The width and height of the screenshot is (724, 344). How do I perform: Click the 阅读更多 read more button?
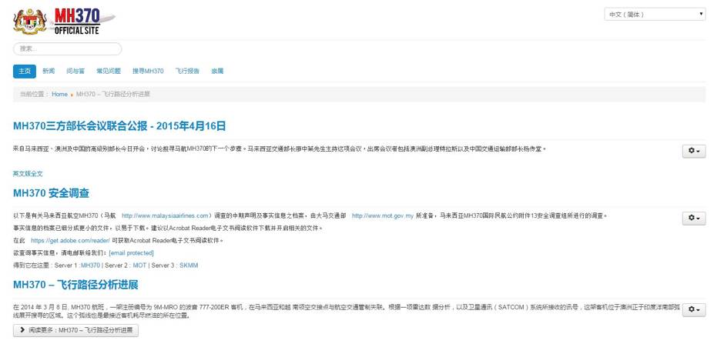coord(75,330)
